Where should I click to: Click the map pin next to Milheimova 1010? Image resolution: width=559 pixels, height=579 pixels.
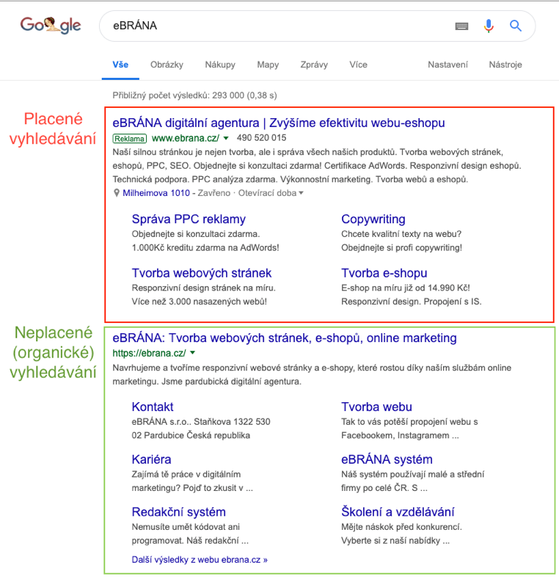coord(117,193)
